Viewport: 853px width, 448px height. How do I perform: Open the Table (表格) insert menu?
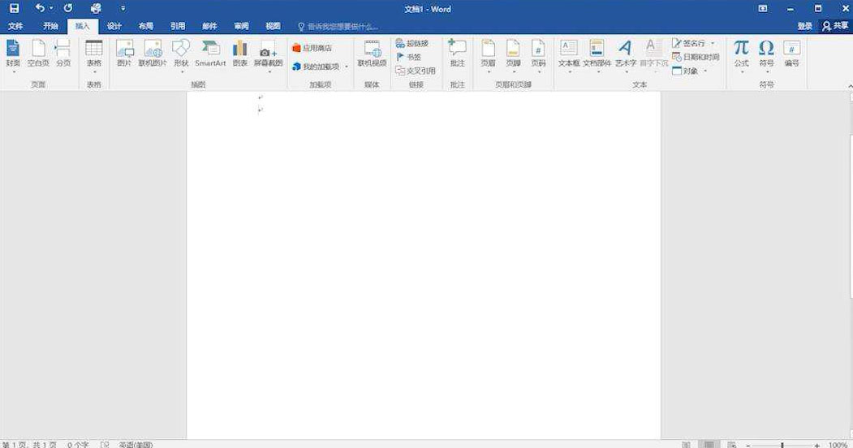pos(93,54)
